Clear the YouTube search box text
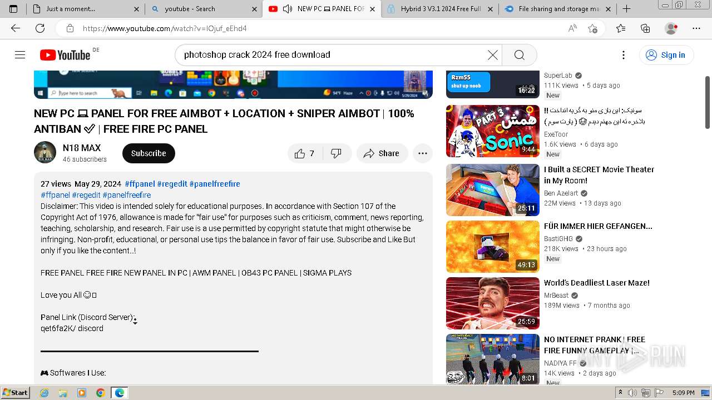The height and width of the screenshot is (400, 712). point(493,54)
